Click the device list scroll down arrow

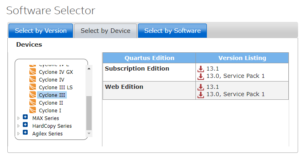[x=89, y=133]
